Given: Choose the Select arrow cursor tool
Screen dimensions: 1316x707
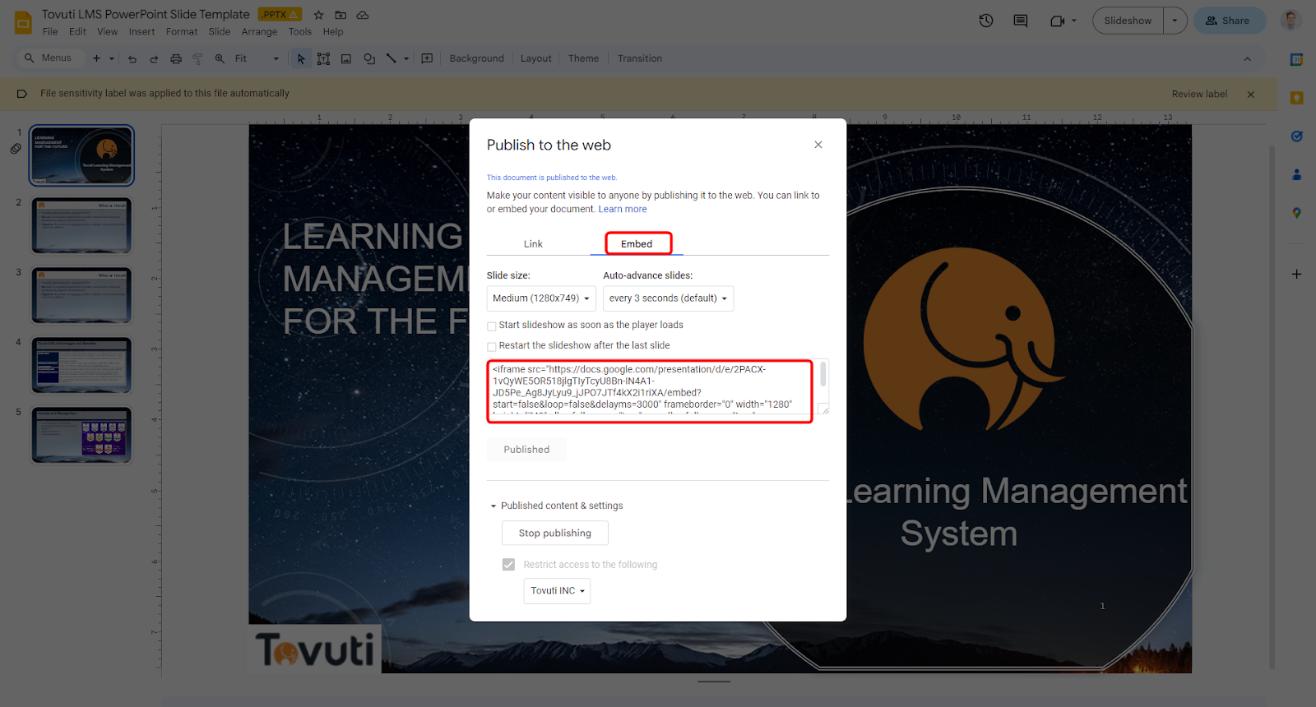Looking at the screenshot, I should click(301, 58).
